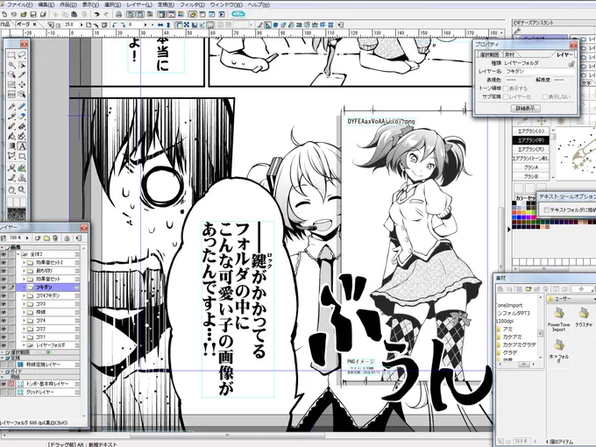Viewport: 596px width, 447px height.
Task: Select the move layer cross-arrow tool
Action: (x=22, y=84)
